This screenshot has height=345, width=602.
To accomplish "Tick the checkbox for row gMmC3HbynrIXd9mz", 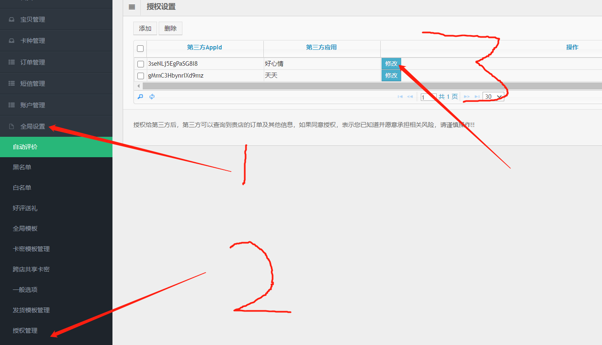I will pos(141,76).
